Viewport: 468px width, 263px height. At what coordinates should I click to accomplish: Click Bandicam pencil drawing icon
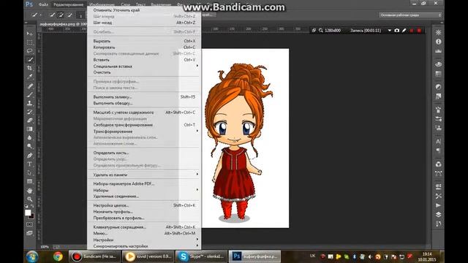point(404,31)
